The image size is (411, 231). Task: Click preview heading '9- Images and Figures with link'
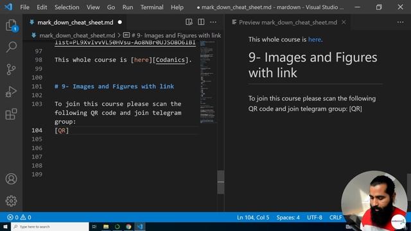pos(313,65)
